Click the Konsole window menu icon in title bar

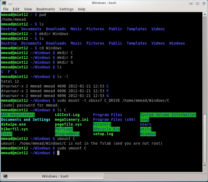4,3
